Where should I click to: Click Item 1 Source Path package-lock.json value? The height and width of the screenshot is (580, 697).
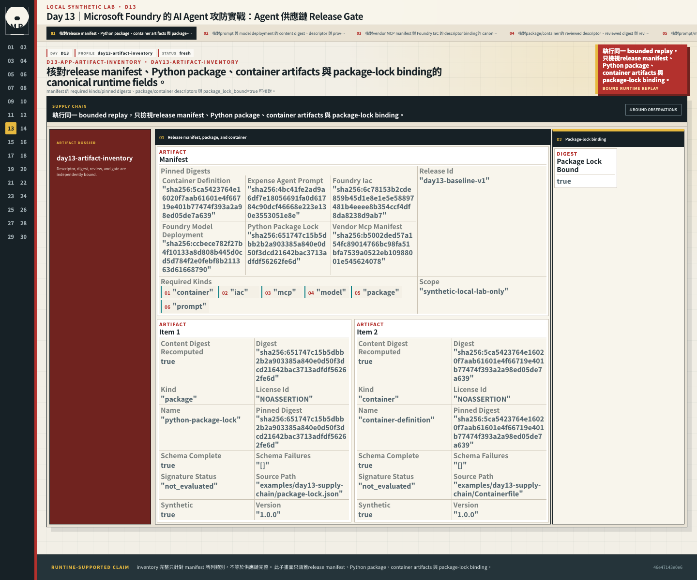coord(300,490)
